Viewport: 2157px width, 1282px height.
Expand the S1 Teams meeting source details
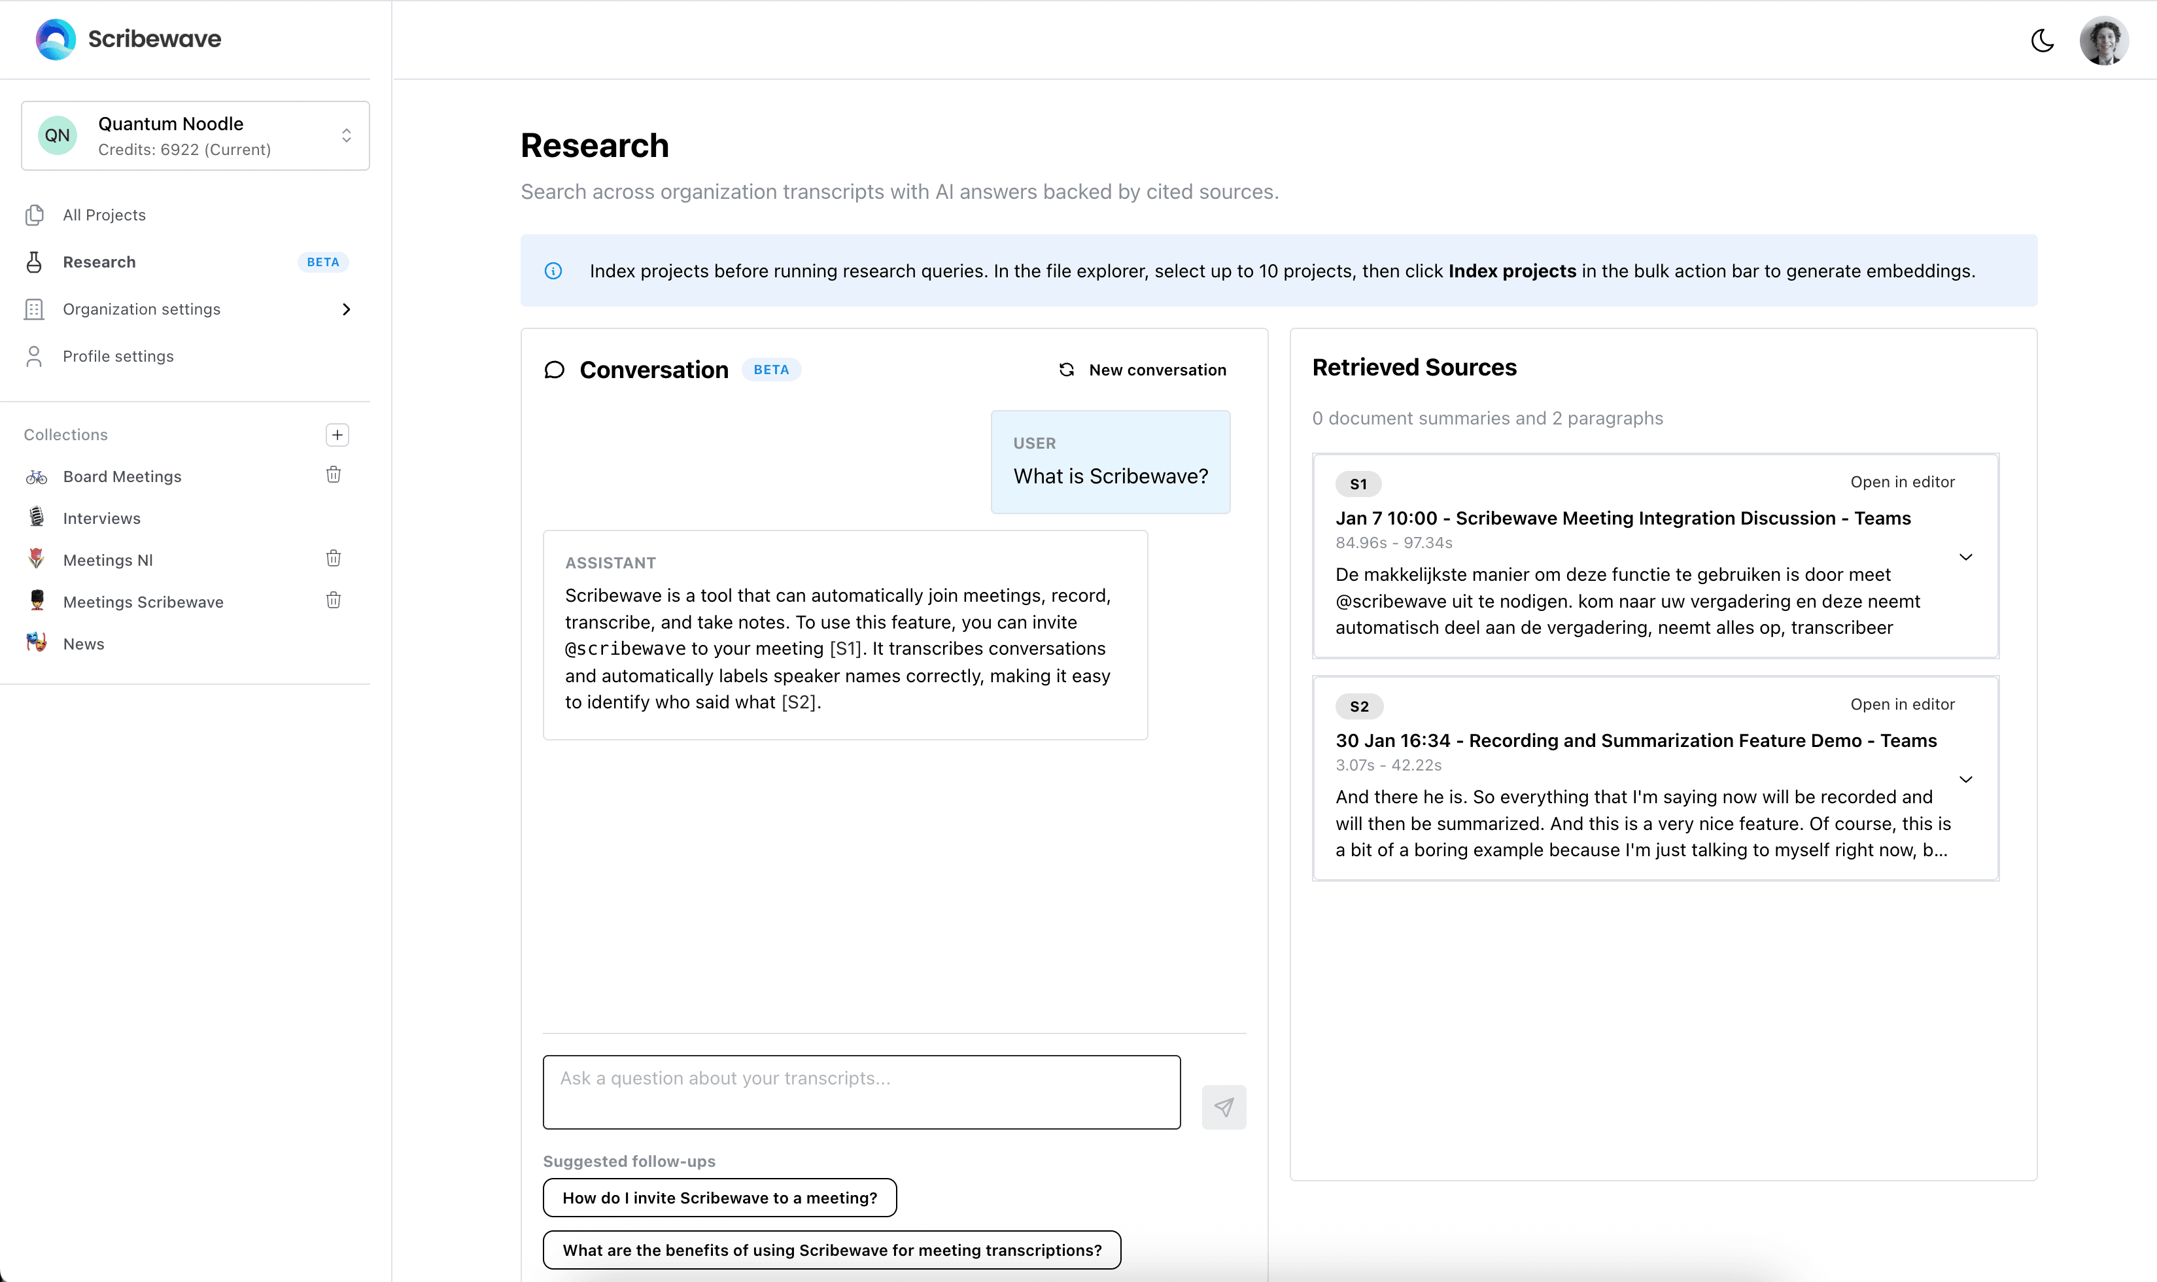1966,557
